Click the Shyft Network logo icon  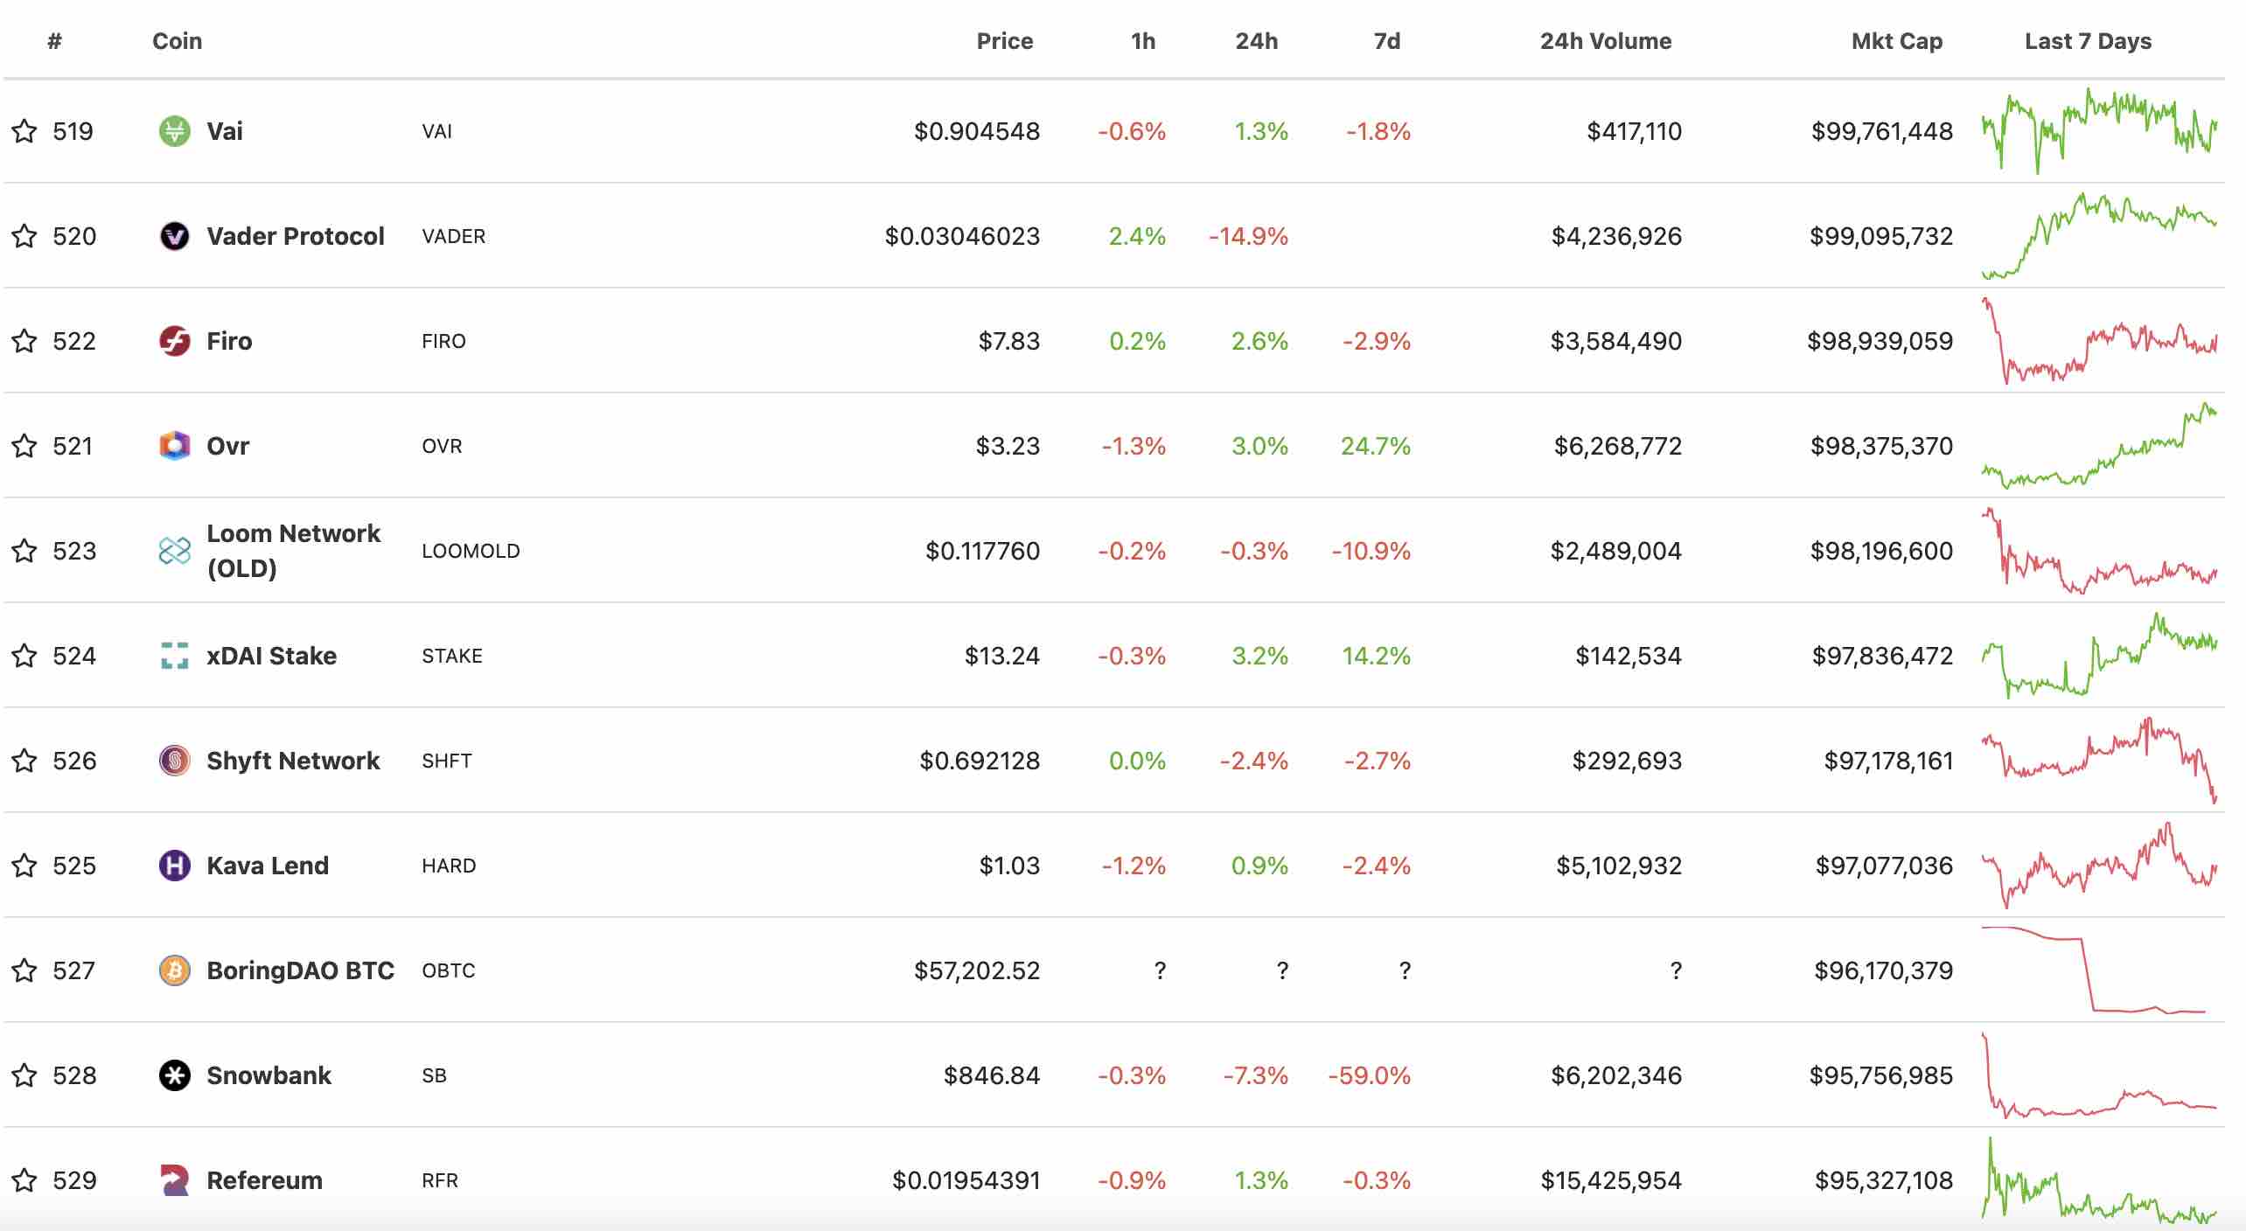(x=175, y=761)
